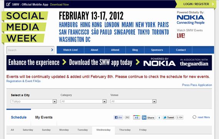
Task: Click the edit pencil icon beside SMW app
Action: [x=8, y=4]
